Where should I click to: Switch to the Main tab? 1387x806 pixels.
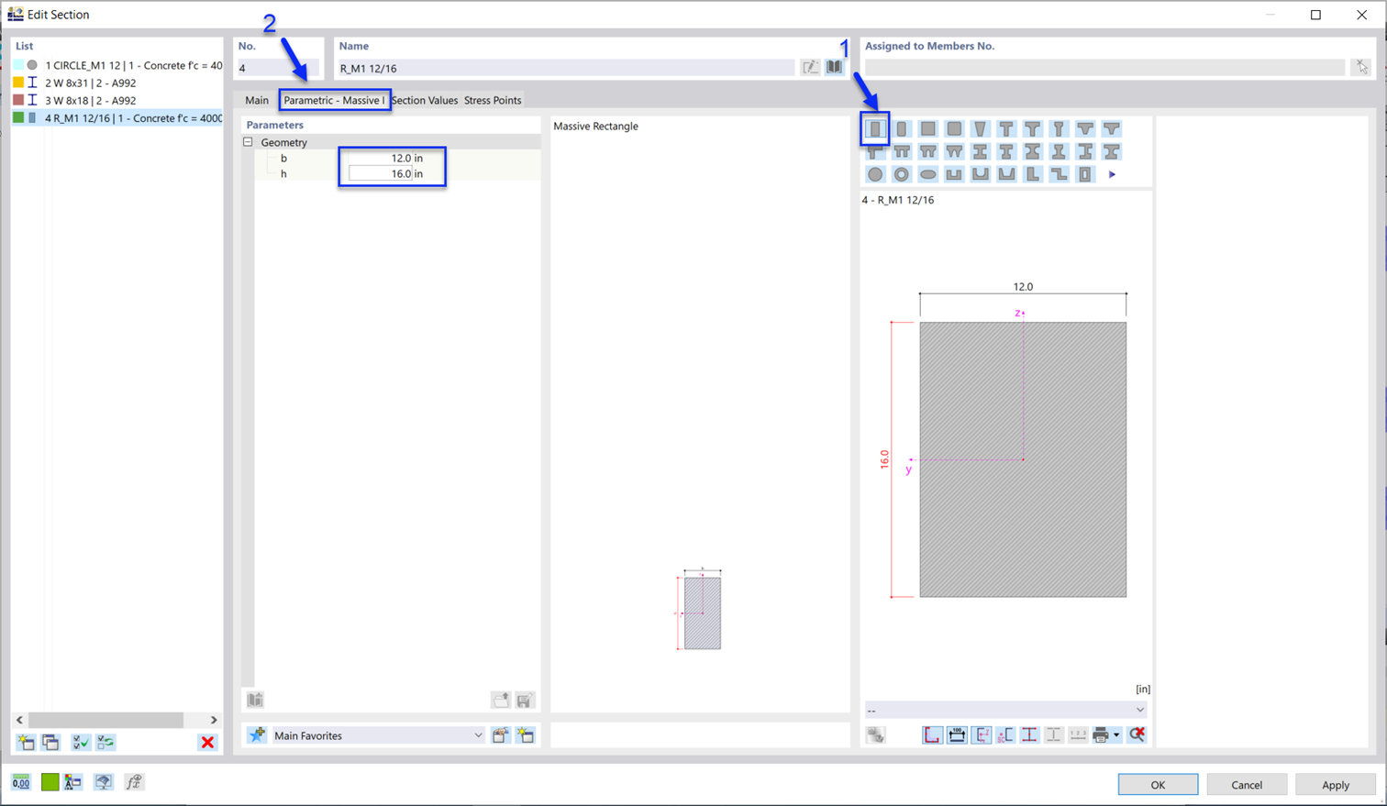click(257, 100)
